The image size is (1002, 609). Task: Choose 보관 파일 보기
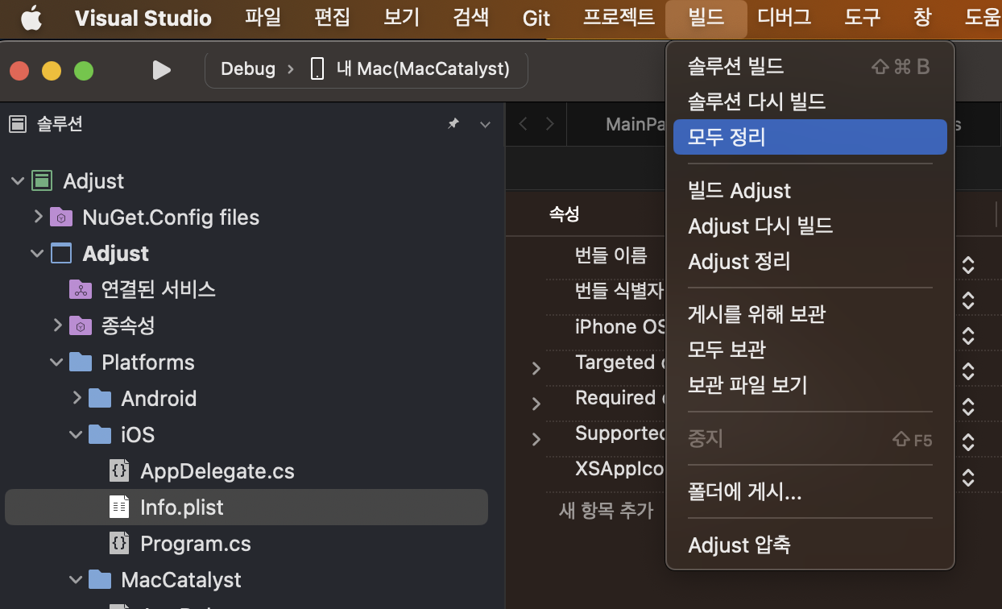[x=809, y=385]
